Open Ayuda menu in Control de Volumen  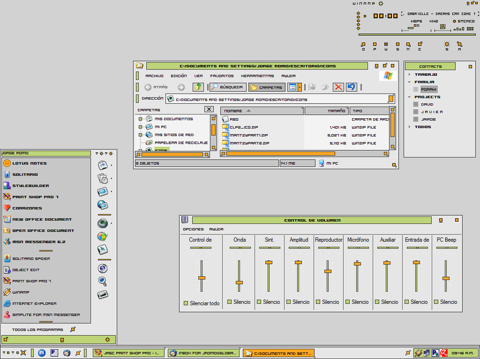click(216, 229)
